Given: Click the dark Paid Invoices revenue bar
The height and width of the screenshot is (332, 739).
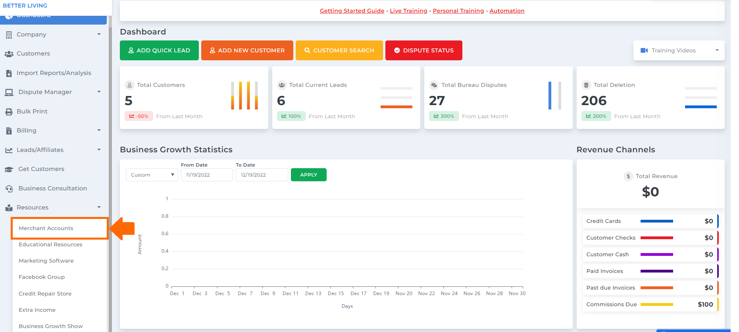Looking at the screenshot, I should click(657, 271).
